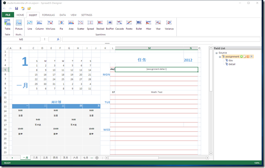Add a Bullet sparkline
The width and height of the screenshot is (265, 168).
click(x=139, y=25)
